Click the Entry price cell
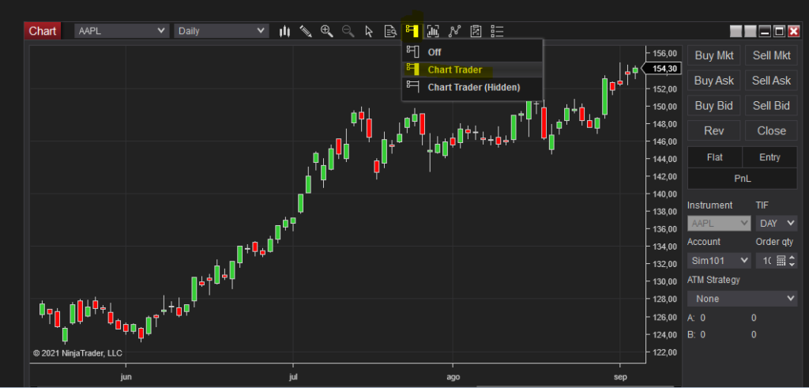809x388 pixels. [769, 156]
